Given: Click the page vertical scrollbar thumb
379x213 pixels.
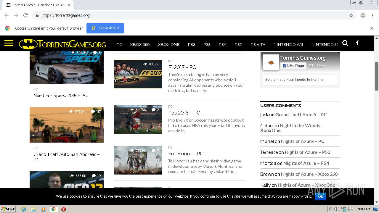Looking at the screenshot, I should click(x=377, y=76).
